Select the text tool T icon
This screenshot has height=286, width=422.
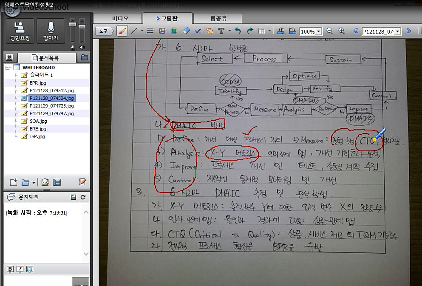(221, 31)
